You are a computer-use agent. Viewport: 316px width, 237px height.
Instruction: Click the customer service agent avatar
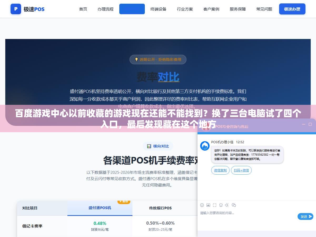coord(205,146)
